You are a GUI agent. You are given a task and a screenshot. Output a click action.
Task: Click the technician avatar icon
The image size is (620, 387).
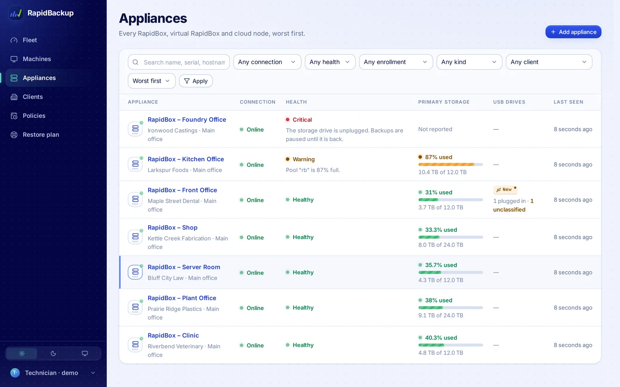(x=15, y=373)
